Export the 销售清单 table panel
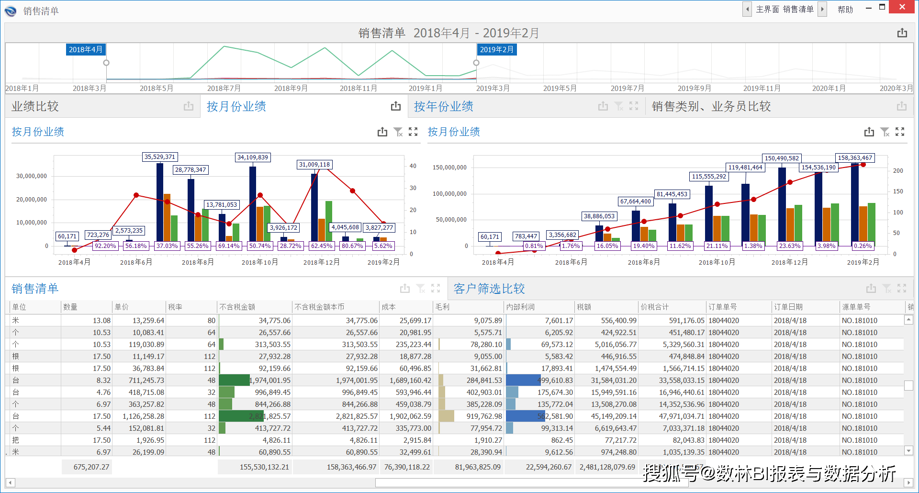The height and width of the screenshot is (493, 919). pyautogui.click(x=405, y=288)
